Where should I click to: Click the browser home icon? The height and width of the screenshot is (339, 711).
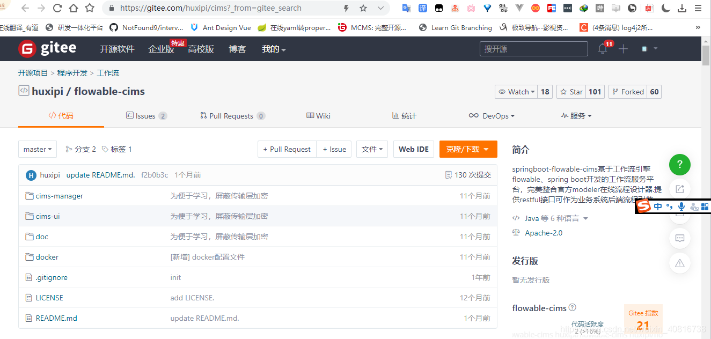click(x=74, y=8)
